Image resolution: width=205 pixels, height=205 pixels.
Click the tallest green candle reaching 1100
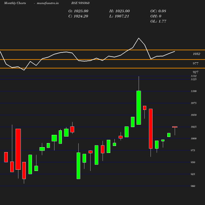click(139, 107)
